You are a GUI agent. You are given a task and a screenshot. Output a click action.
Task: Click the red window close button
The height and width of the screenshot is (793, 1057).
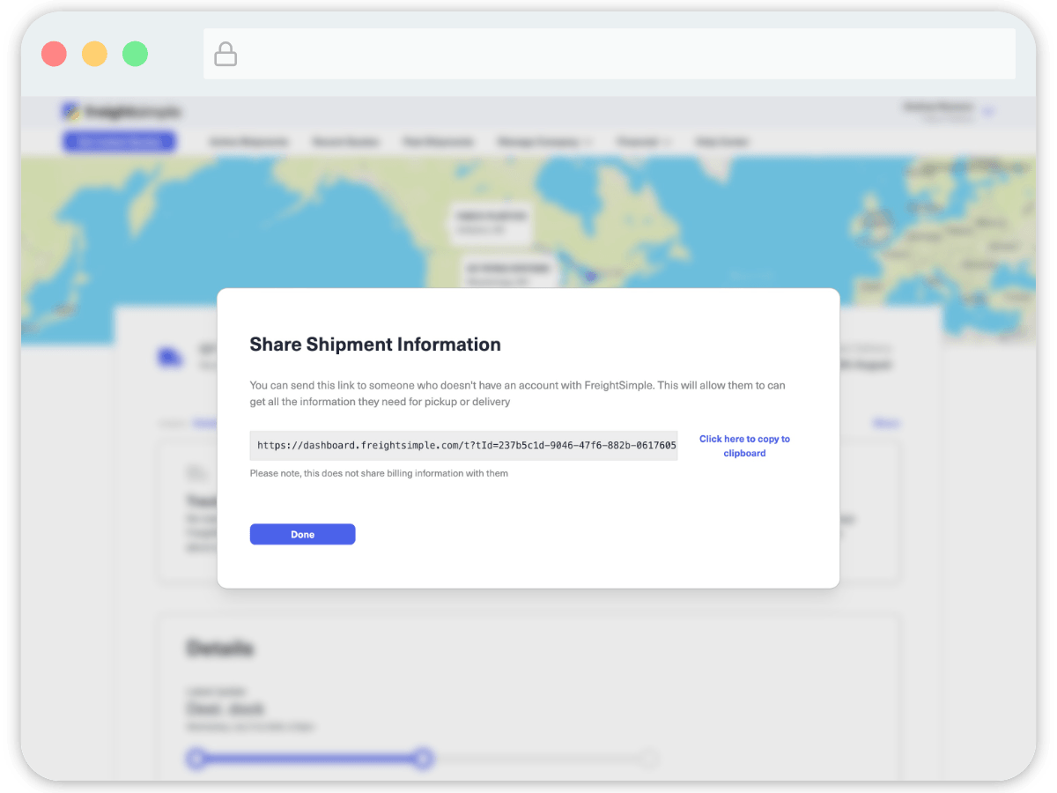[54, 54]
